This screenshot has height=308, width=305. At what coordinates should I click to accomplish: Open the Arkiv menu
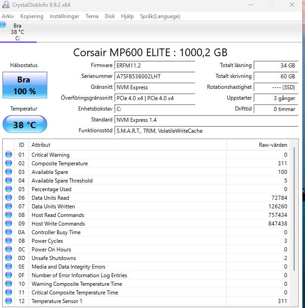(x=8, y=16)
